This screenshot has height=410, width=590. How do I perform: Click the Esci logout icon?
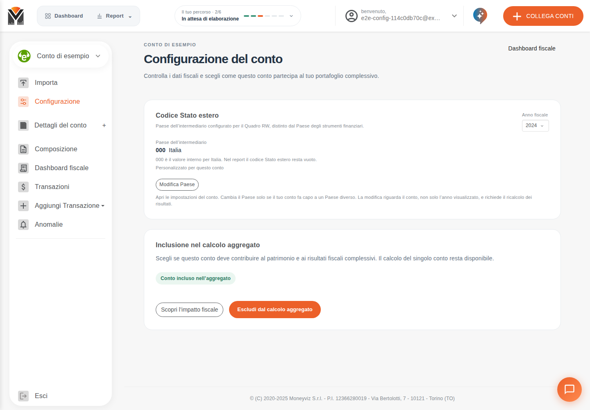coord(23,396)
